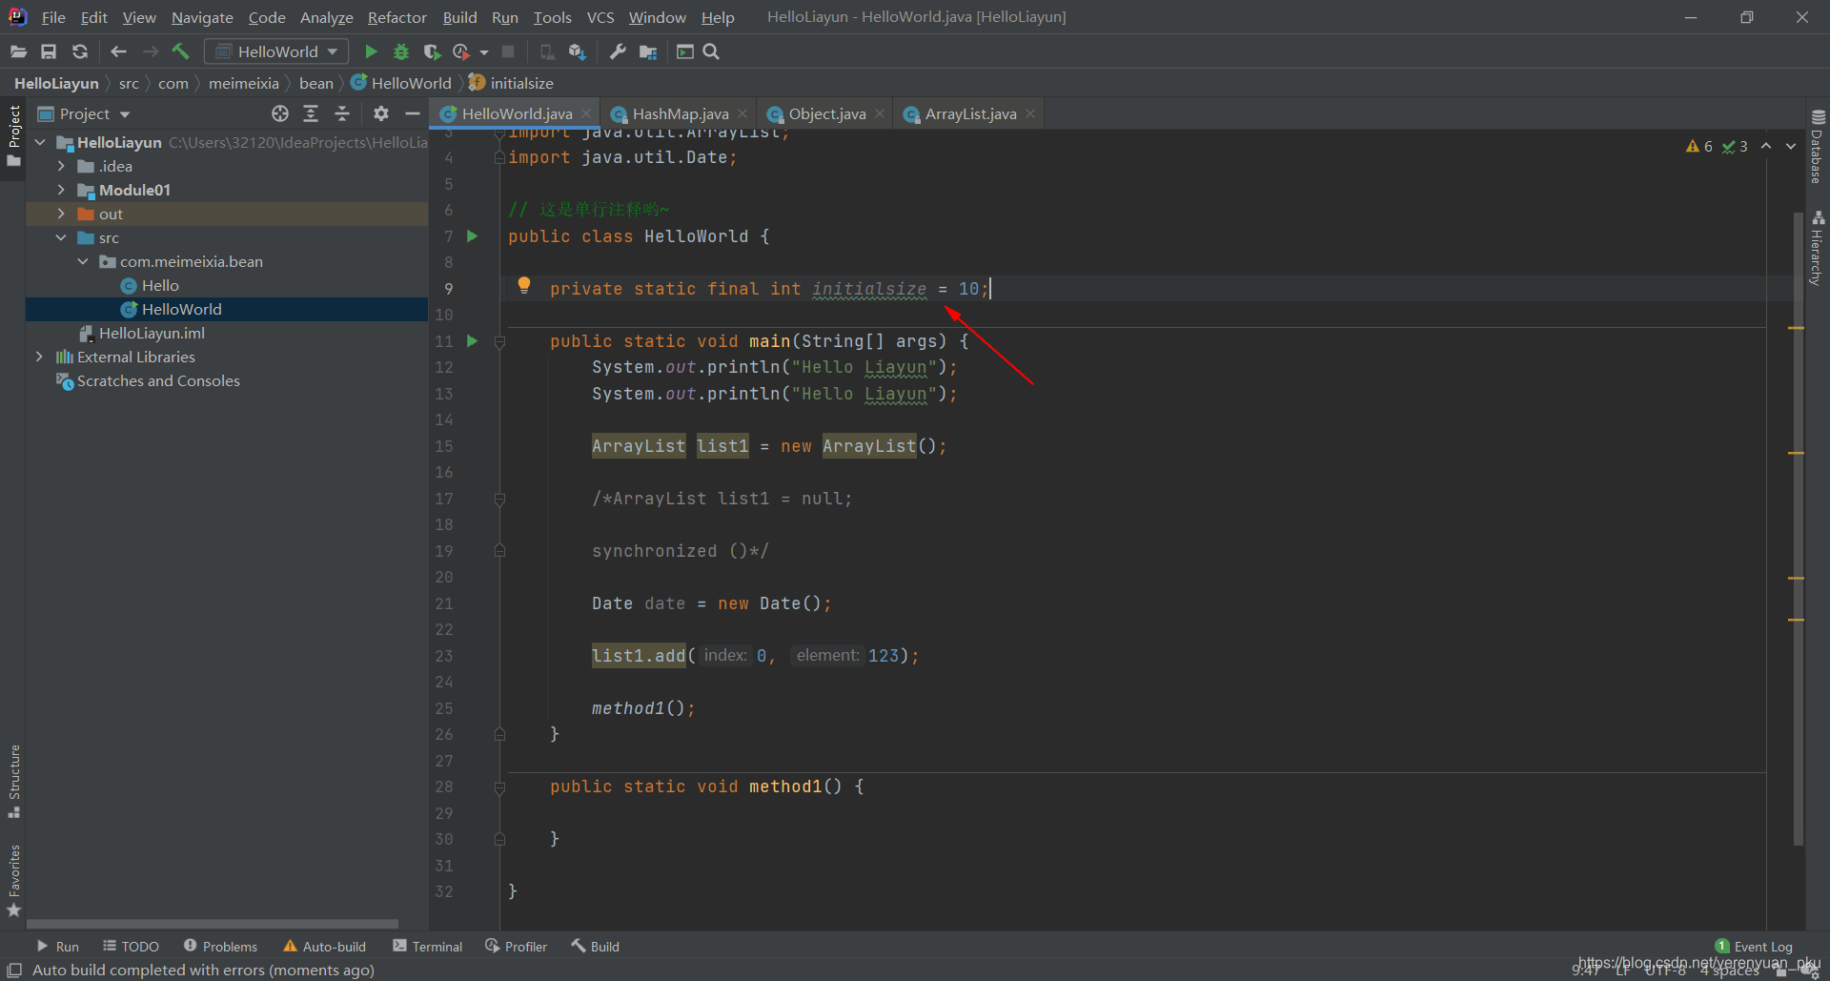Open Project Structure icon
This screenshot has width=1830, height=981.
(x=648, y=51)
